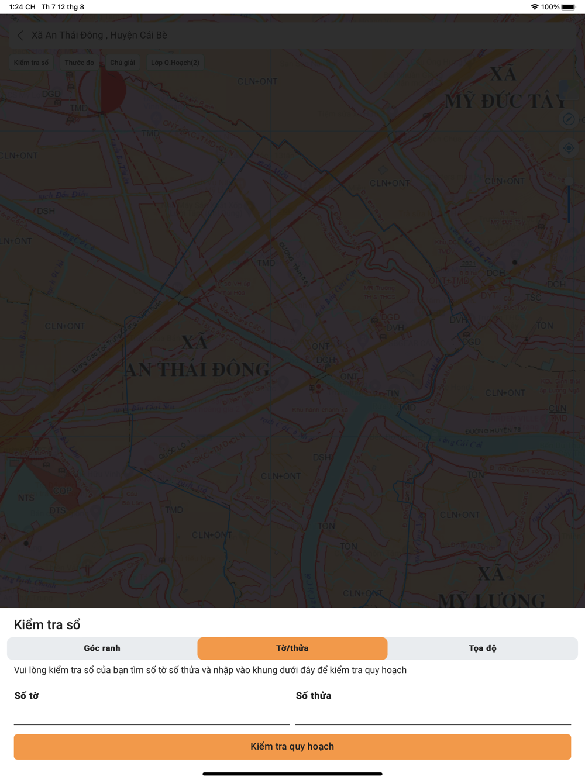Open the map type thumbnail button

[569, 89]
